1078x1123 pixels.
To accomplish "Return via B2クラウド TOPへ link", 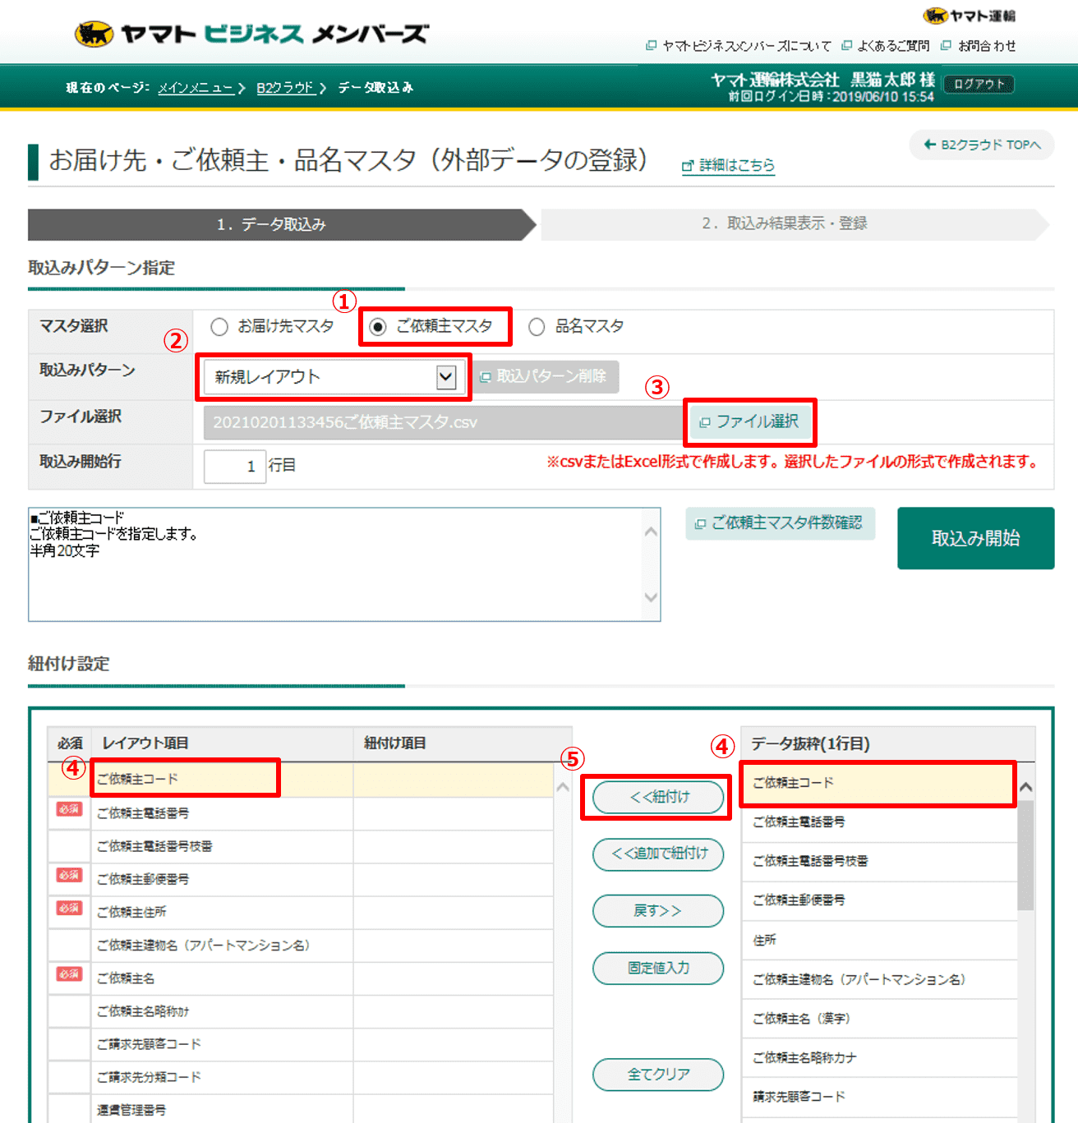I will coord(980,145).
